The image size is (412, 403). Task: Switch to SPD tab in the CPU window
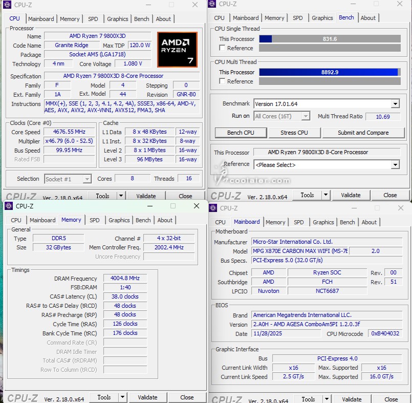[x=93, y=19]
